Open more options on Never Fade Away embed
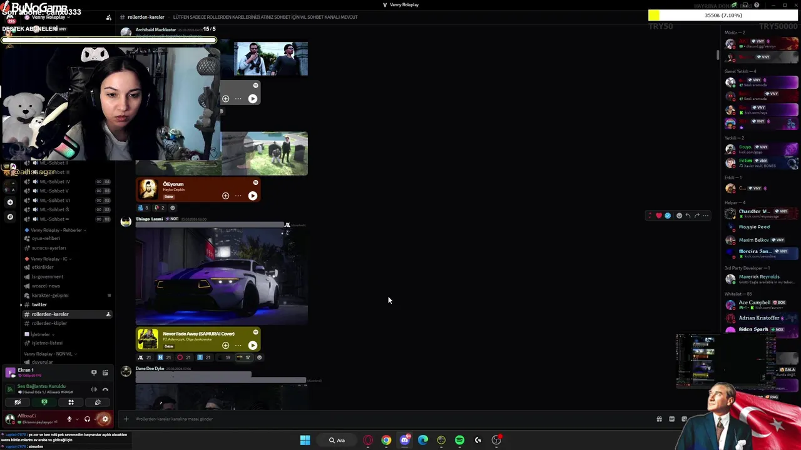This screenshot has height=450, width=801. [x=238, y=345]
